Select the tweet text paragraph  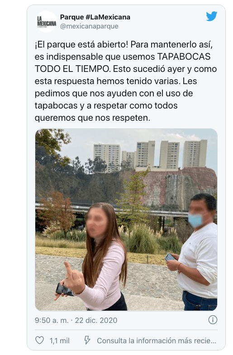pyautogui.click(x=126, y=81)
